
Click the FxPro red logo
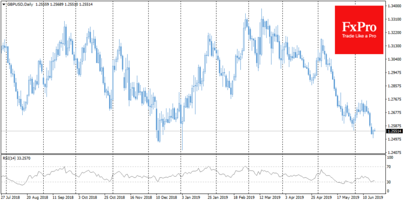pos(359,30)
